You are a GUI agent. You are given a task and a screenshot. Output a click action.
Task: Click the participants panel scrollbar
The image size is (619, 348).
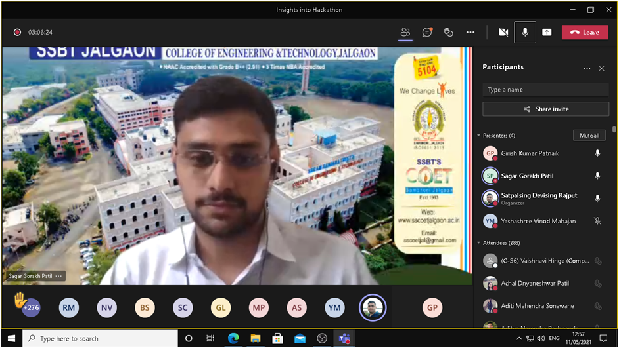click(614, 129)
